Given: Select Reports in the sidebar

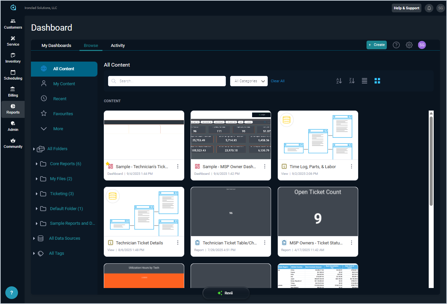Looking at the screenshot, I should tap(13, 109).
